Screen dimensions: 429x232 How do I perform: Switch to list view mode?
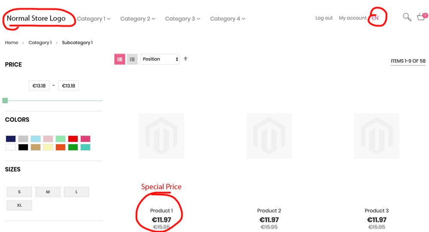132,59
